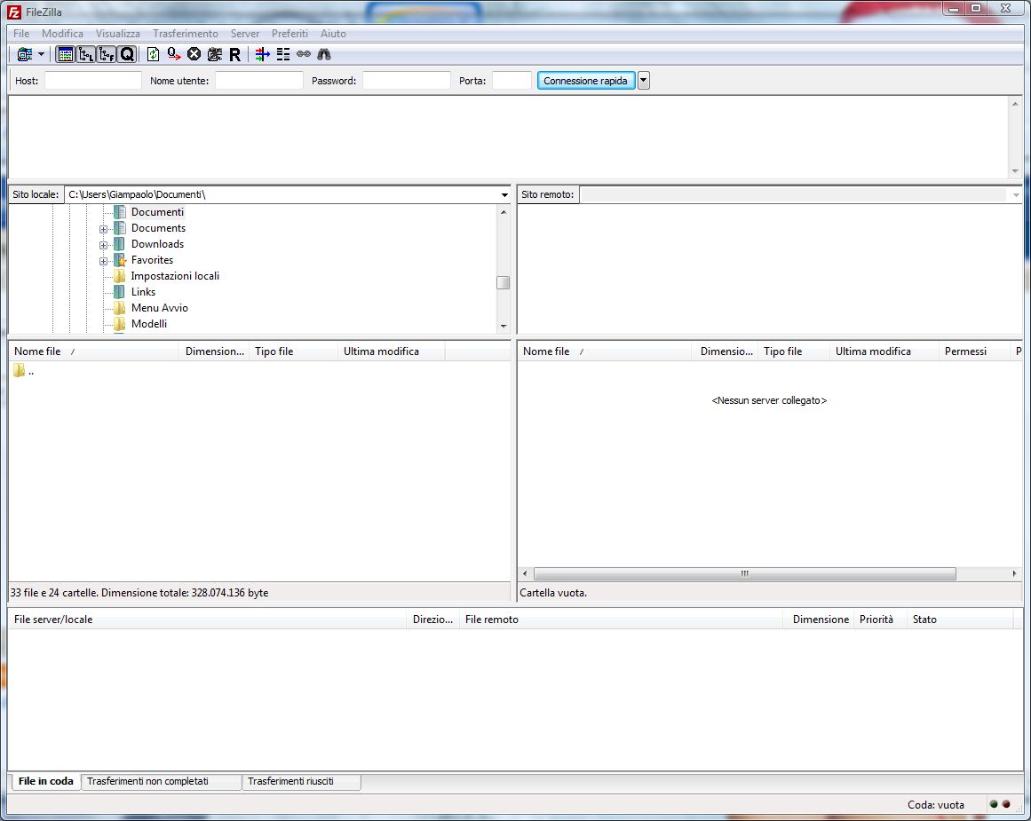Click the Direzione queue column header

click(x=432, y=620)
